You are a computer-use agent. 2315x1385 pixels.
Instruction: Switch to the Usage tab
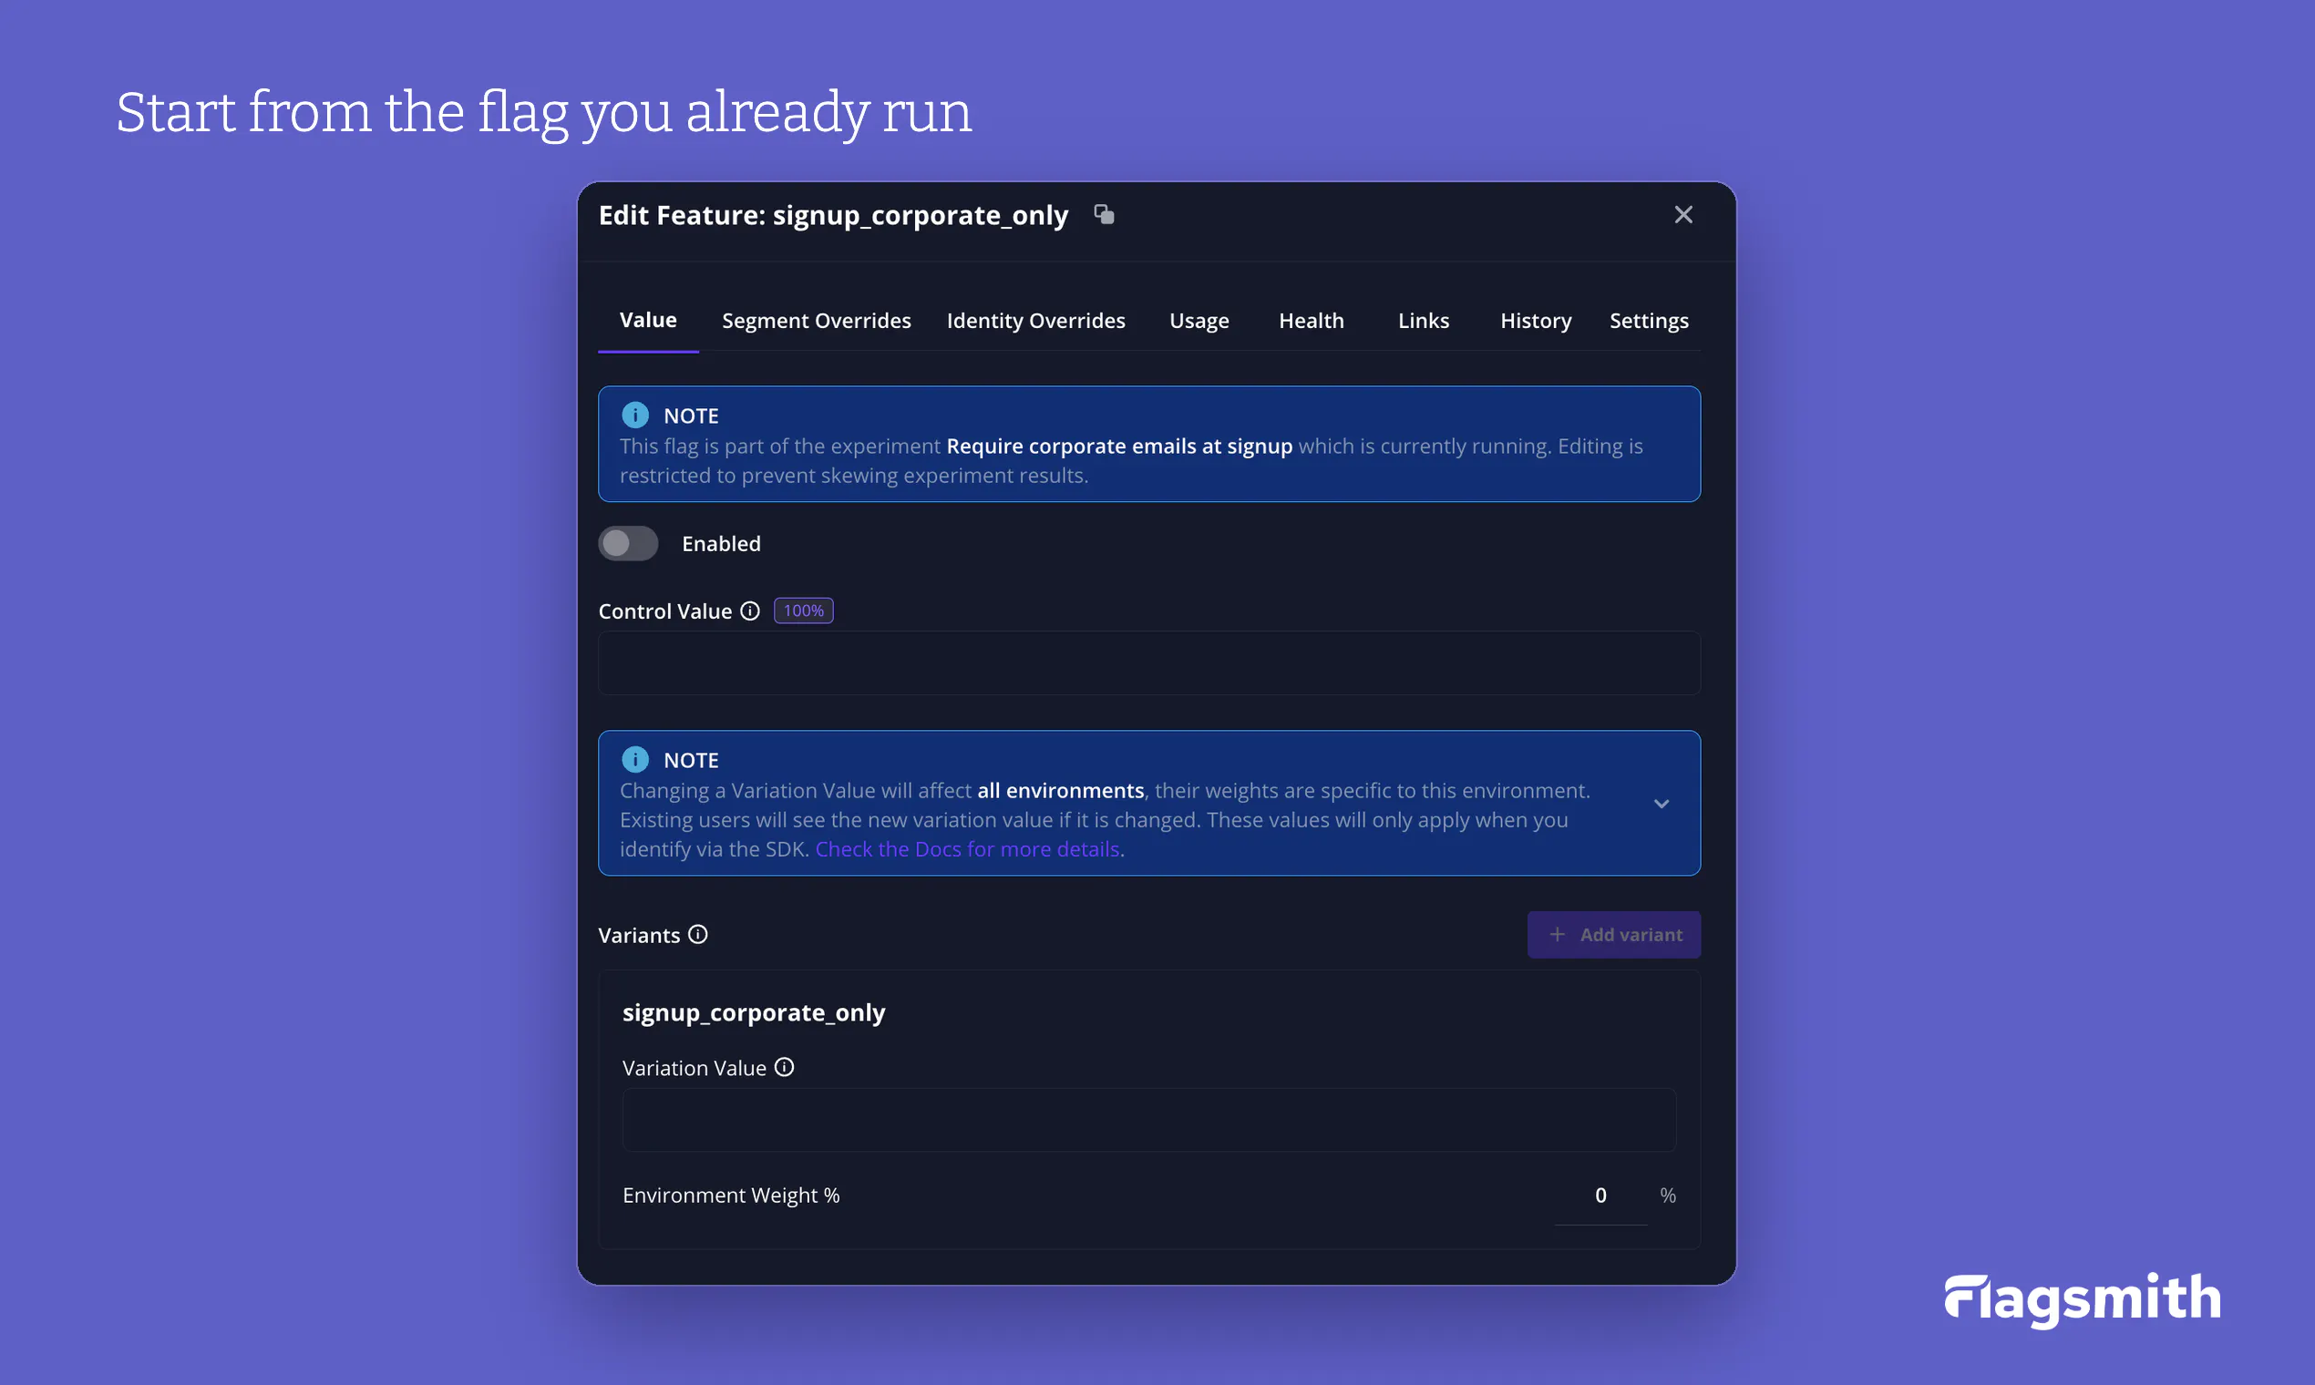pos(1199,320)
